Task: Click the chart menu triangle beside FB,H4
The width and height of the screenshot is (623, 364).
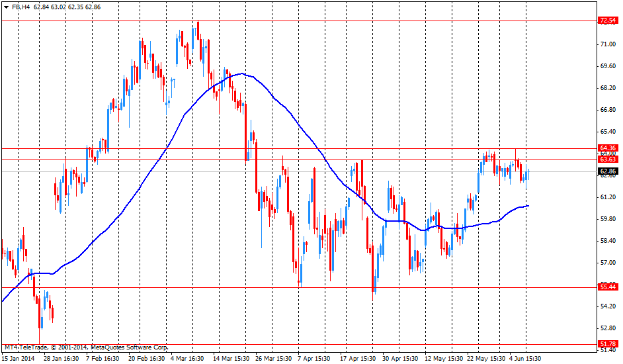Action: point(6,7)
